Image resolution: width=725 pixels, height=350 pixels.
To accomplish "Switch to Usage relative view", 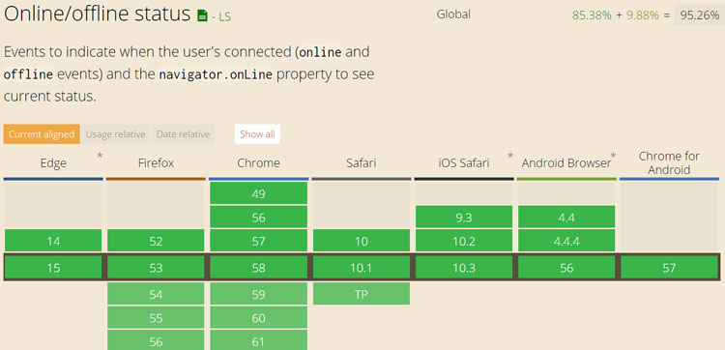I will click(116, 134).
